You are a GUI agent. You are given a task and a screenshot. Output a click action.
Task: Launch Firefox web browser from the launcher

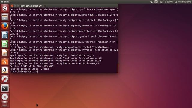5,26
